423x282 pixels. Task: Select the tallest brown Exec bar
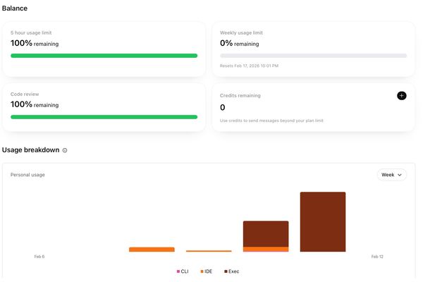point(322,221)
